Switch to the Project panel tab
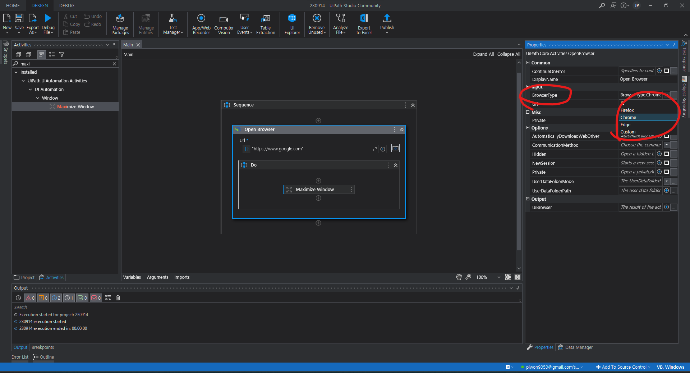This screenshot has height=373, width=690. (24, 278)
